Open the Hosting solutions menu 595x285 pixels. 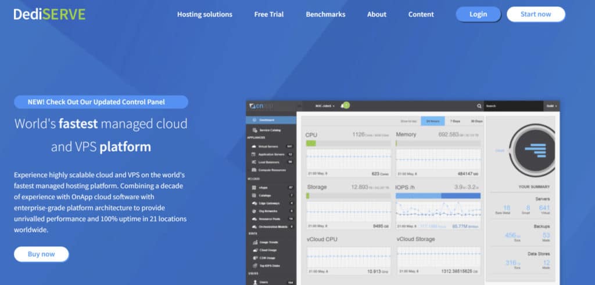[205, 14]
